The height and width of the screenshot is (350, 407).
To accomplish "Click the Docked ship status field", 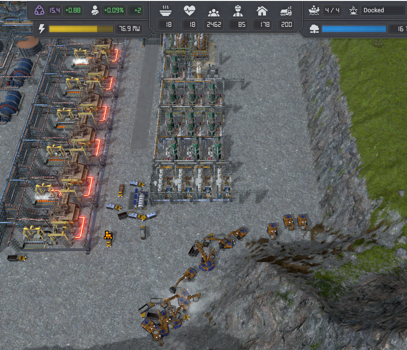I will 384,10.
